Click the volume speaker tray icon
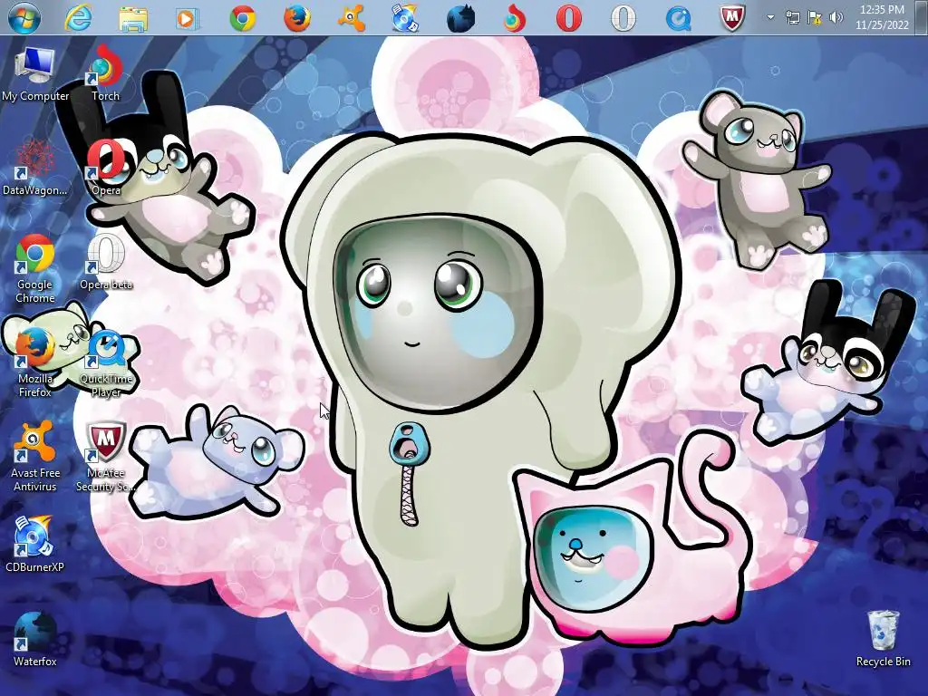This screenshot has height=696, width=928. tap(836, 17)
